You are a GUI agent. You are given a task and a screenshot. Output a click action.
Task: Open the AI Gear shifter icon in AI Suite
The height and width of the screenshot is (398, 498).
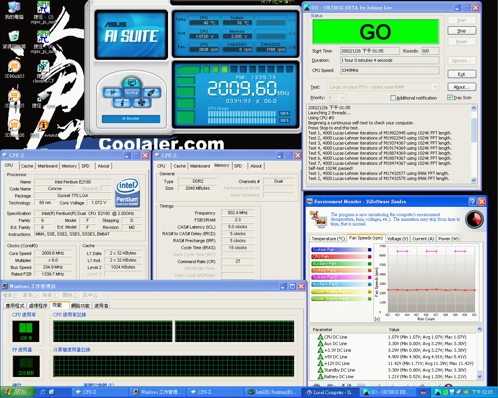[113, 93]
